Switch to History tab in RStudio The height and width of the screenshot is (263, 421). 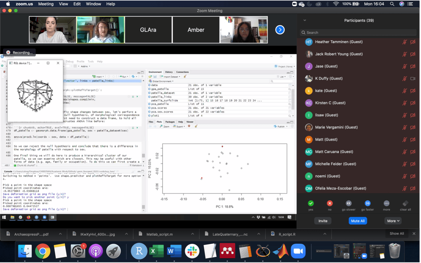tap(169, 72)
